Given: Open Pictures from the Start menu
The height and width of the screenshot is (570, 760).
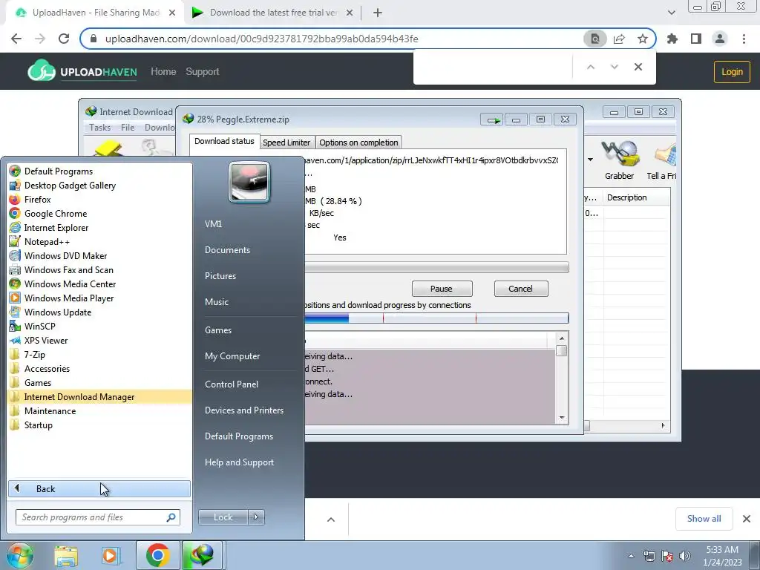Looking at the screenshot, I should coord(220,276).
